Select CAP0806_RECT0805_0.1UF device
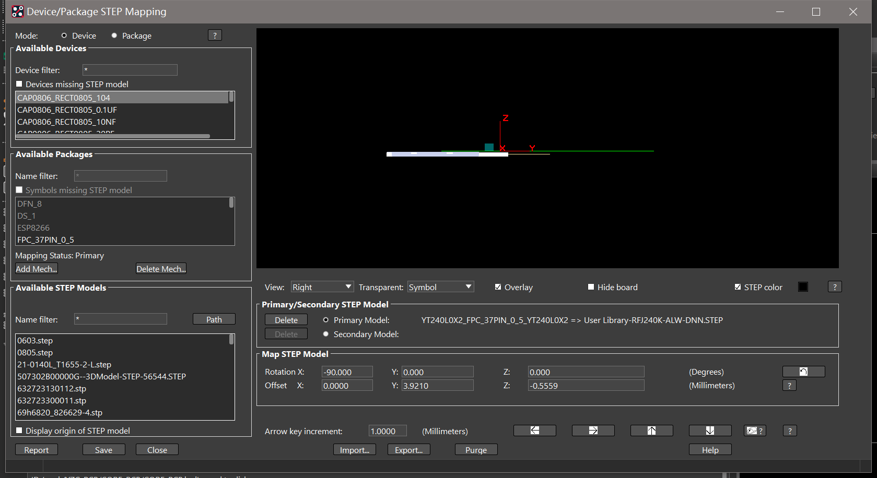The image size is (877, 478). (122, 110)
